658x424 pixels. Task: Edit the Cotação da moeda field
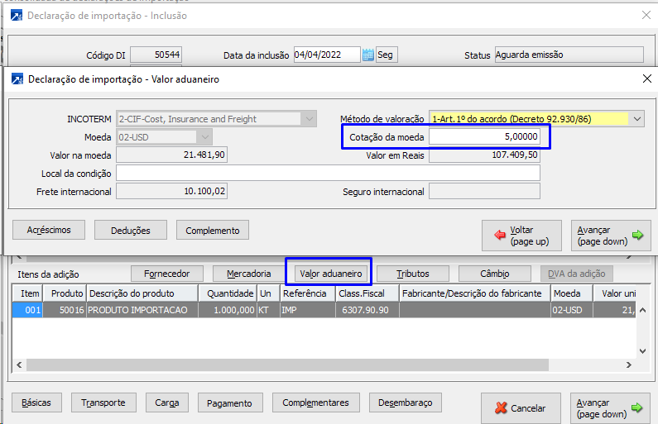point(484,137)
